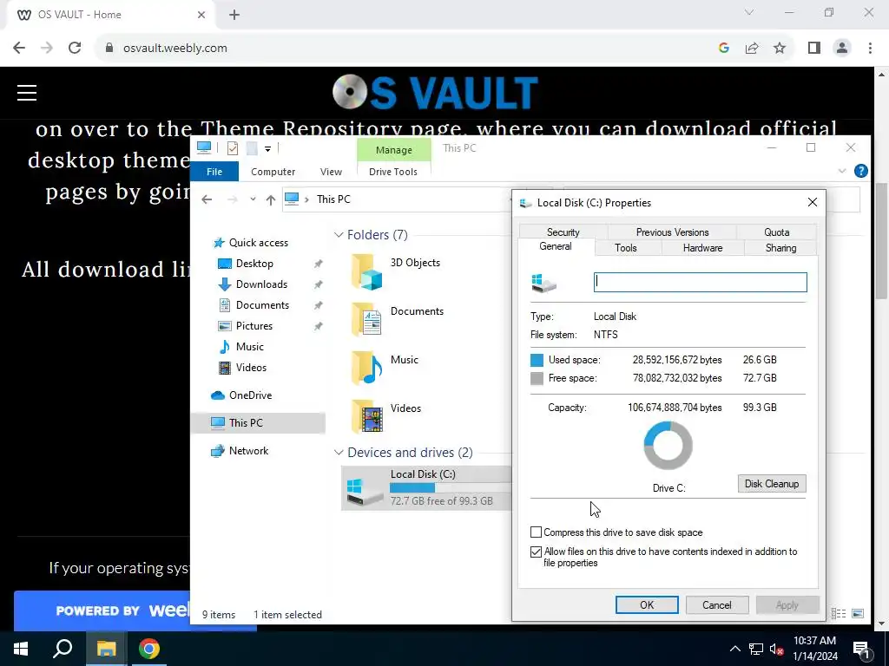Click the Google icon in address bar

coord(723,49)
